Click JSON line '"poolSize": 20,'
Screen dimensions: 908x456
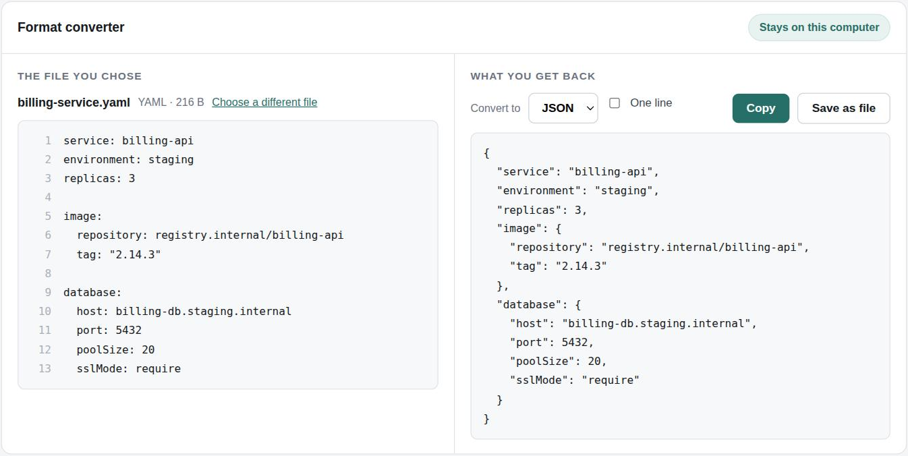coord(559,362)
